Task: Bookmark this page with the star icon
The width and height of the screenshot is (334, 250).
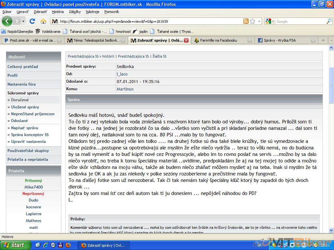Action: point(252,21)
